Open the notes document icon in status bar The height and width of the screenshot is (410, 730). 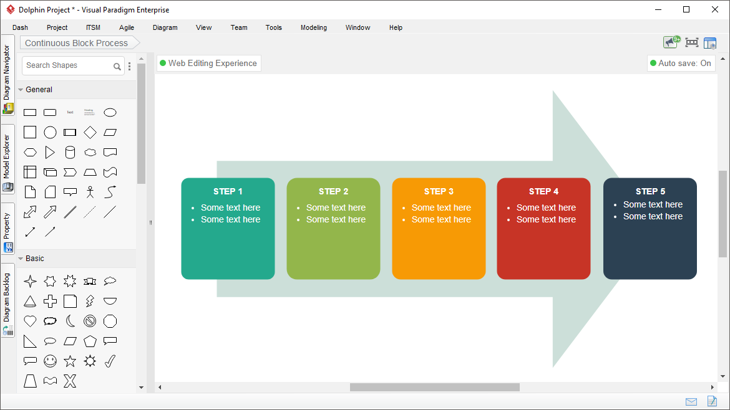712,401
